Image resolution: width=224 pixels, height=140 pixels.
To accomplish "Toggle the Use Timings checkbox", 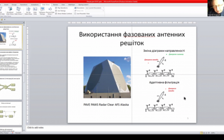I will tap(56, 11).
